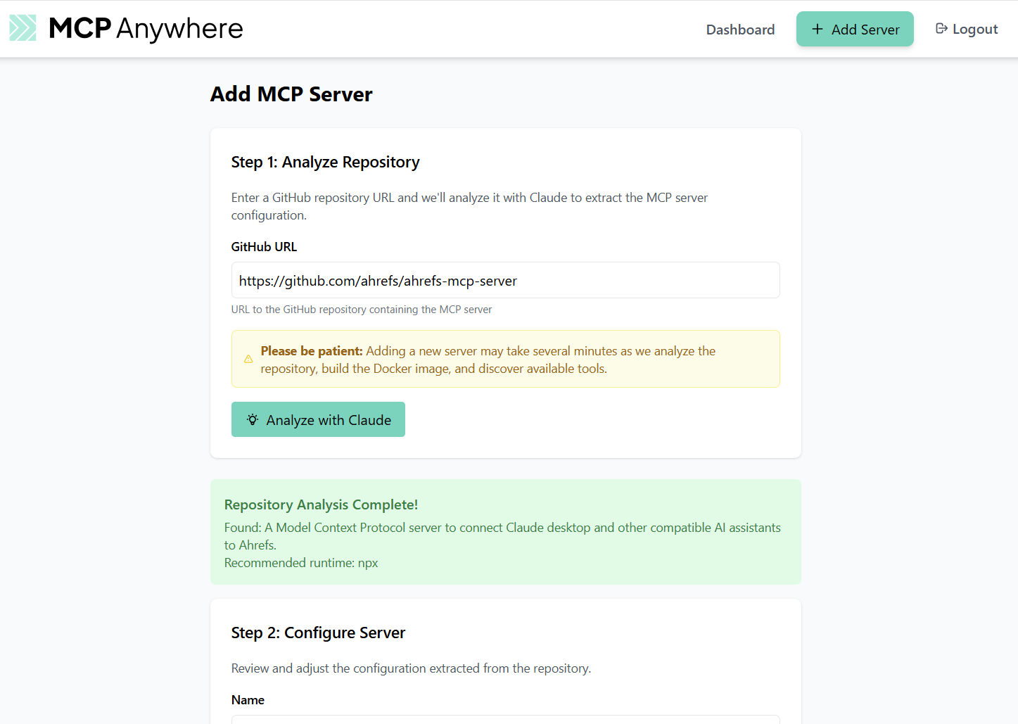Click the 'Add MCP Server' heading
Screen dimensions: 1018x724
click(x=291, y=94)
